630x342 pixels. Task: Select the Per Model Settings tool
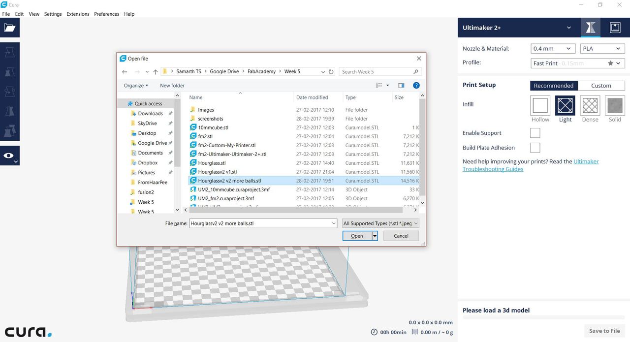(9, 131)
